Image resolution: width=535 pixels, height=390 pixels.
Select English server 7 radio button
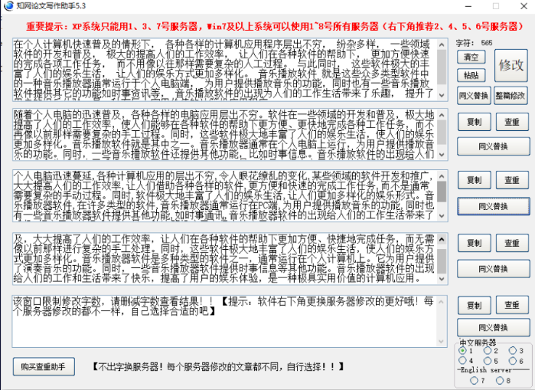pyautogui.click(x=475, y=379)
